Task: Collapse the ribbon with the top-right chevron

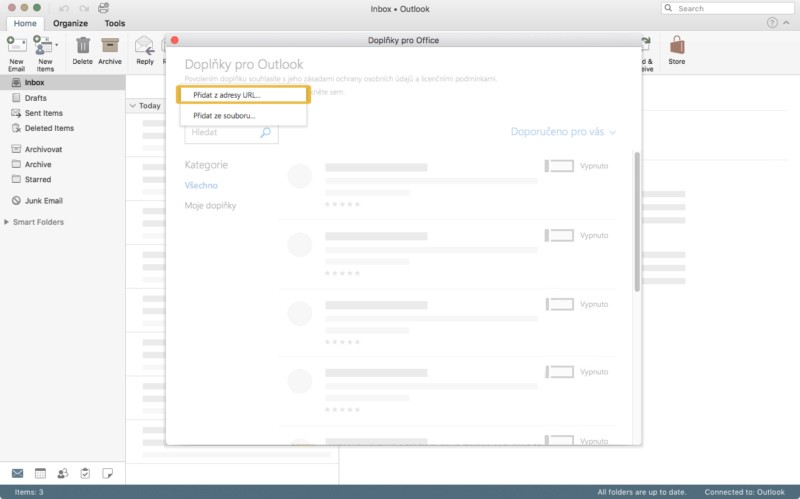Action: pyautogui.click(x=787, y=23)
